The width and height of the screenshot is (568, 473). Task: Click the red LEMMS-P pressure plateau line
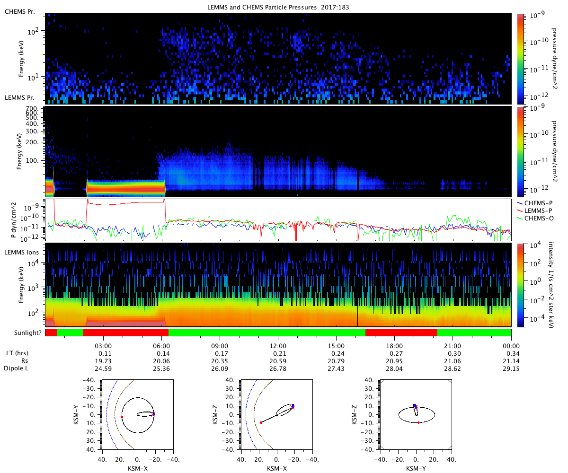[125, 204]
